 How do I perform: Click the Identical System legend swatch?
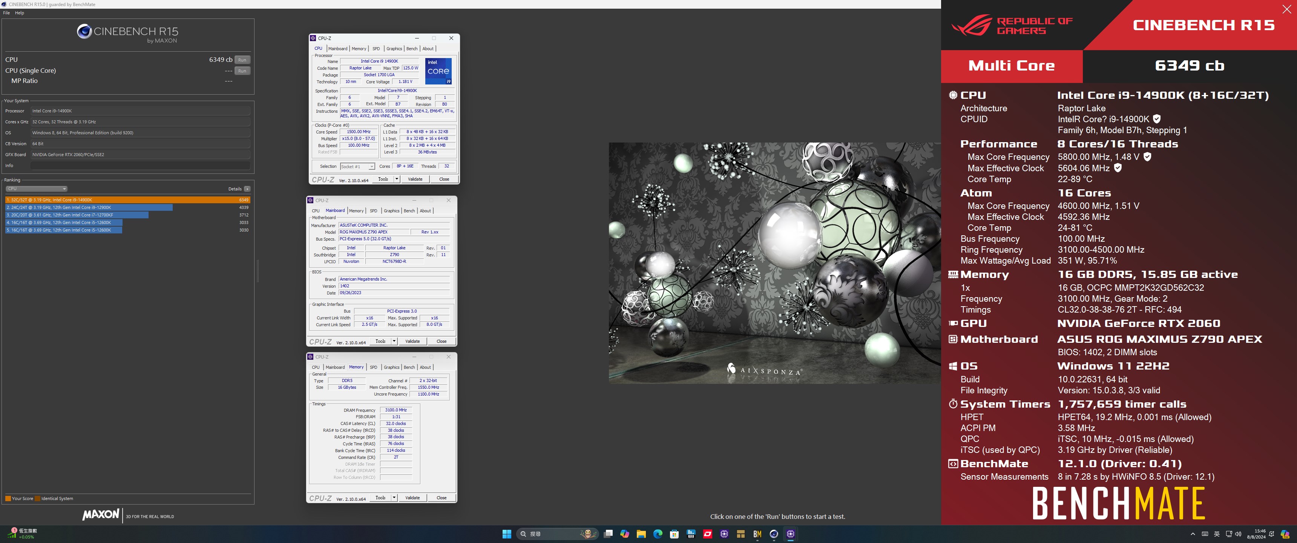pyautogui.click(x=37, y=498)
